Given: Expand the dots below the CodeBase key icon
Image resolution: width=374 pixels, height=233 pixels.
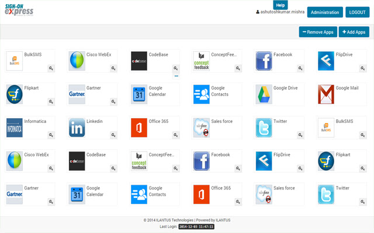Looking at the screenshot, I should [x=176, y=76].
